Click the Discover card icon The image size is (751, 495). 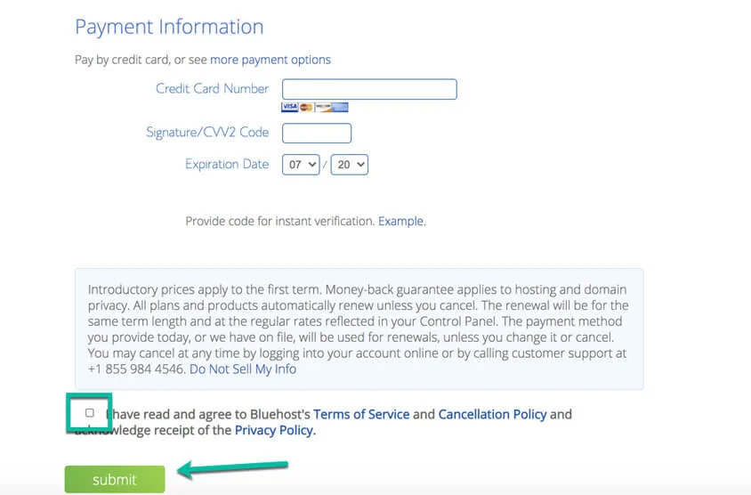pyautogui.click(x=323, y=108)
